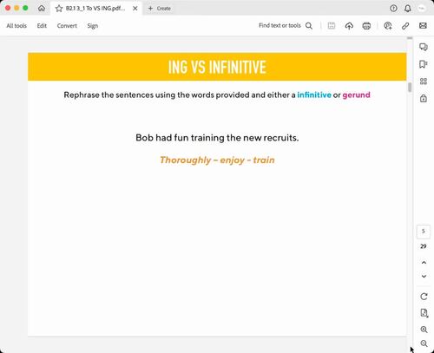The image size is (434, 353).
Task: Click Create new tab button
Action: (x=160, y=9)
